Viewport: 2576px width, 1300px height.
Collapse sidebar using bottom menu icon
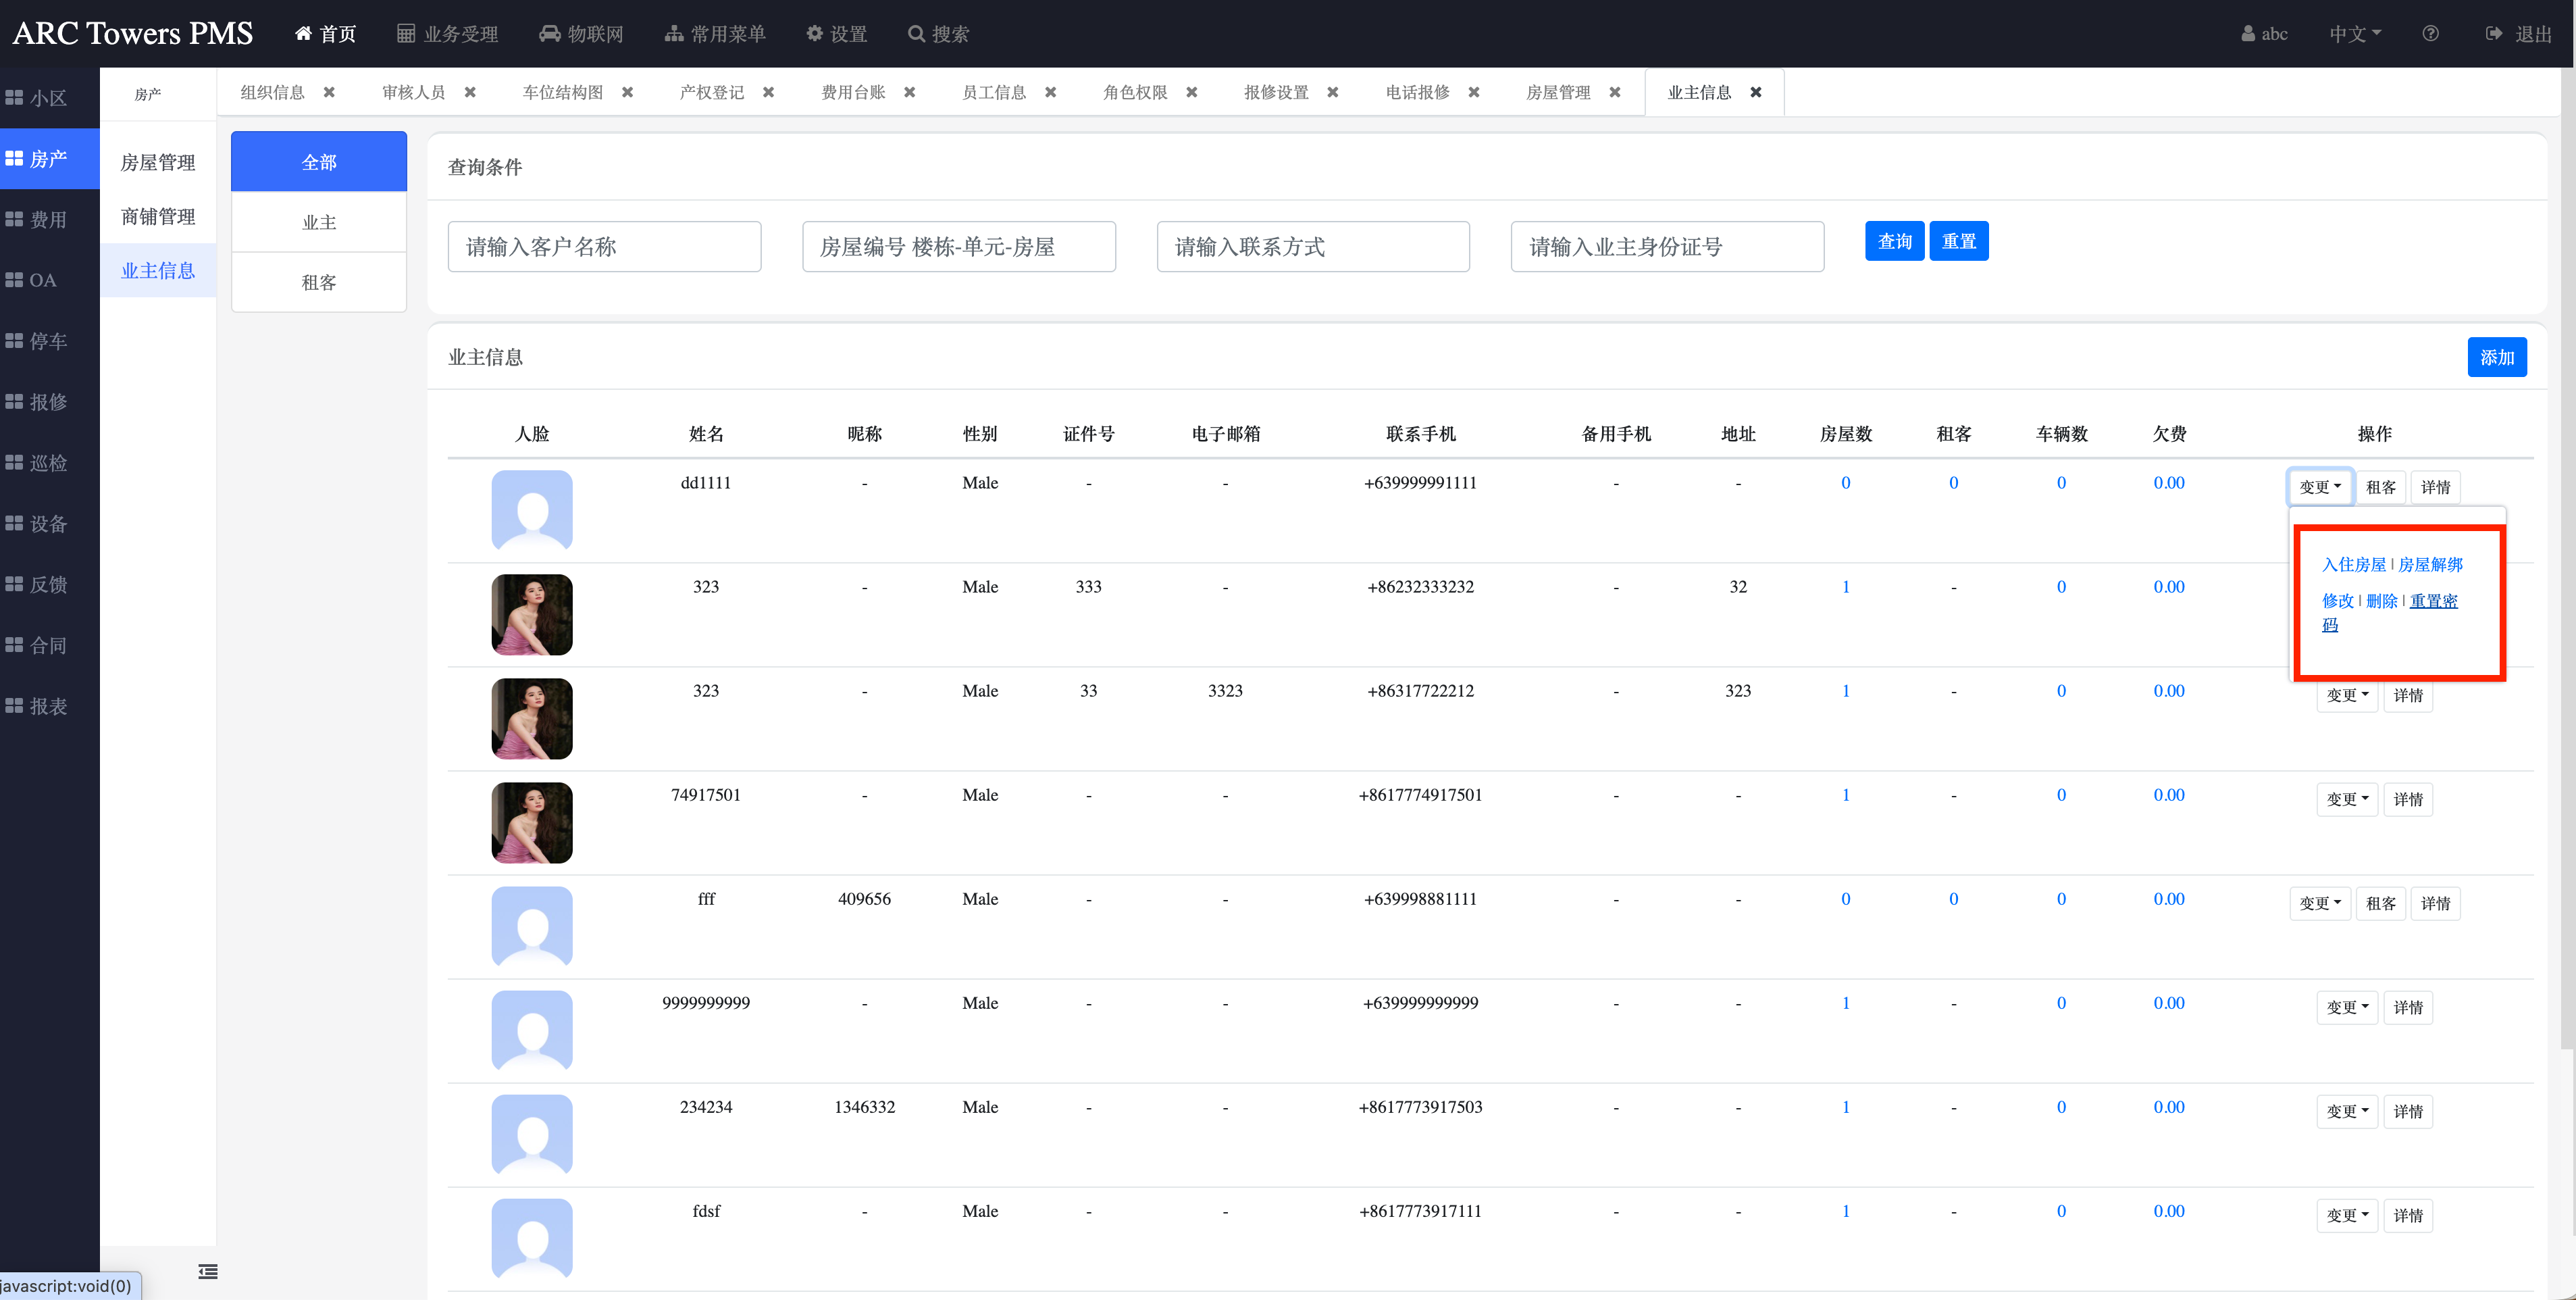pyautogui.click(x=208, y=1271)
